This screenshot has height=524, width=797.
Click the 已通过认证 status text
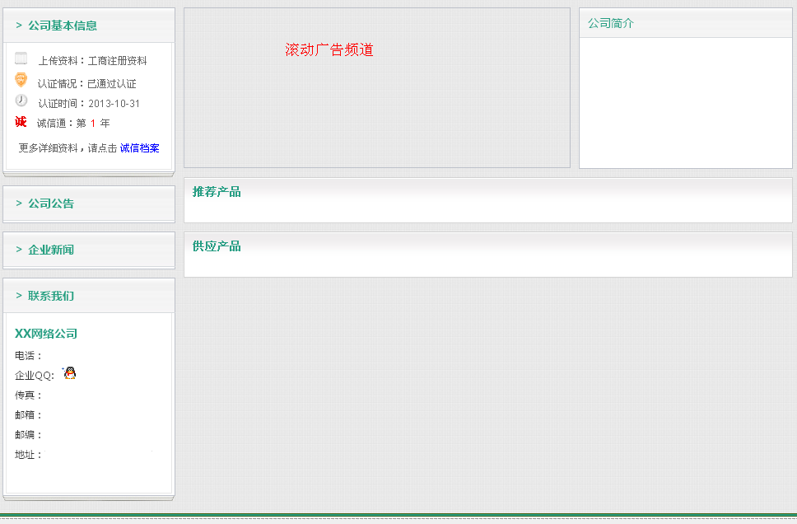coord(111,84)
